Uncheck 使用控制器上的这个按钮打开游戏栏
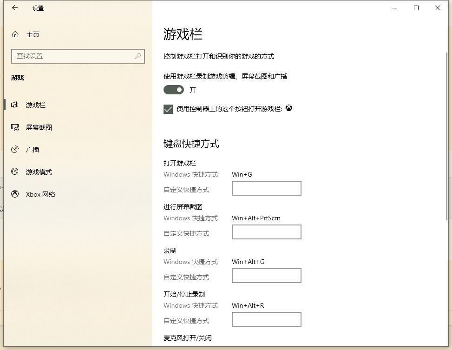452x350 pixels. (x=168, y=108)
